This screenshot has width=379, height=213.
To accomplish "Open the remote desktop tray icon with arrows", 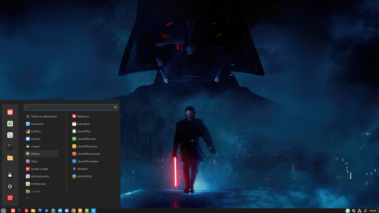I will pyautogui.click(x=348, y=211).
